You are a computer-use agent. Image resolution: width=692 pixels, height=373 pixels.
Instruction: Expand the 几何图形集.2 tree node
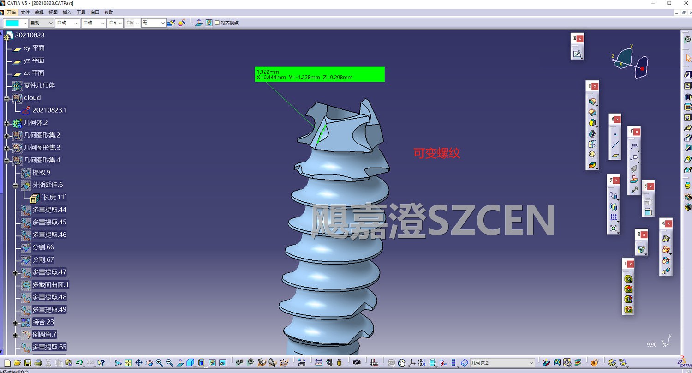click(x=7, y=135)
